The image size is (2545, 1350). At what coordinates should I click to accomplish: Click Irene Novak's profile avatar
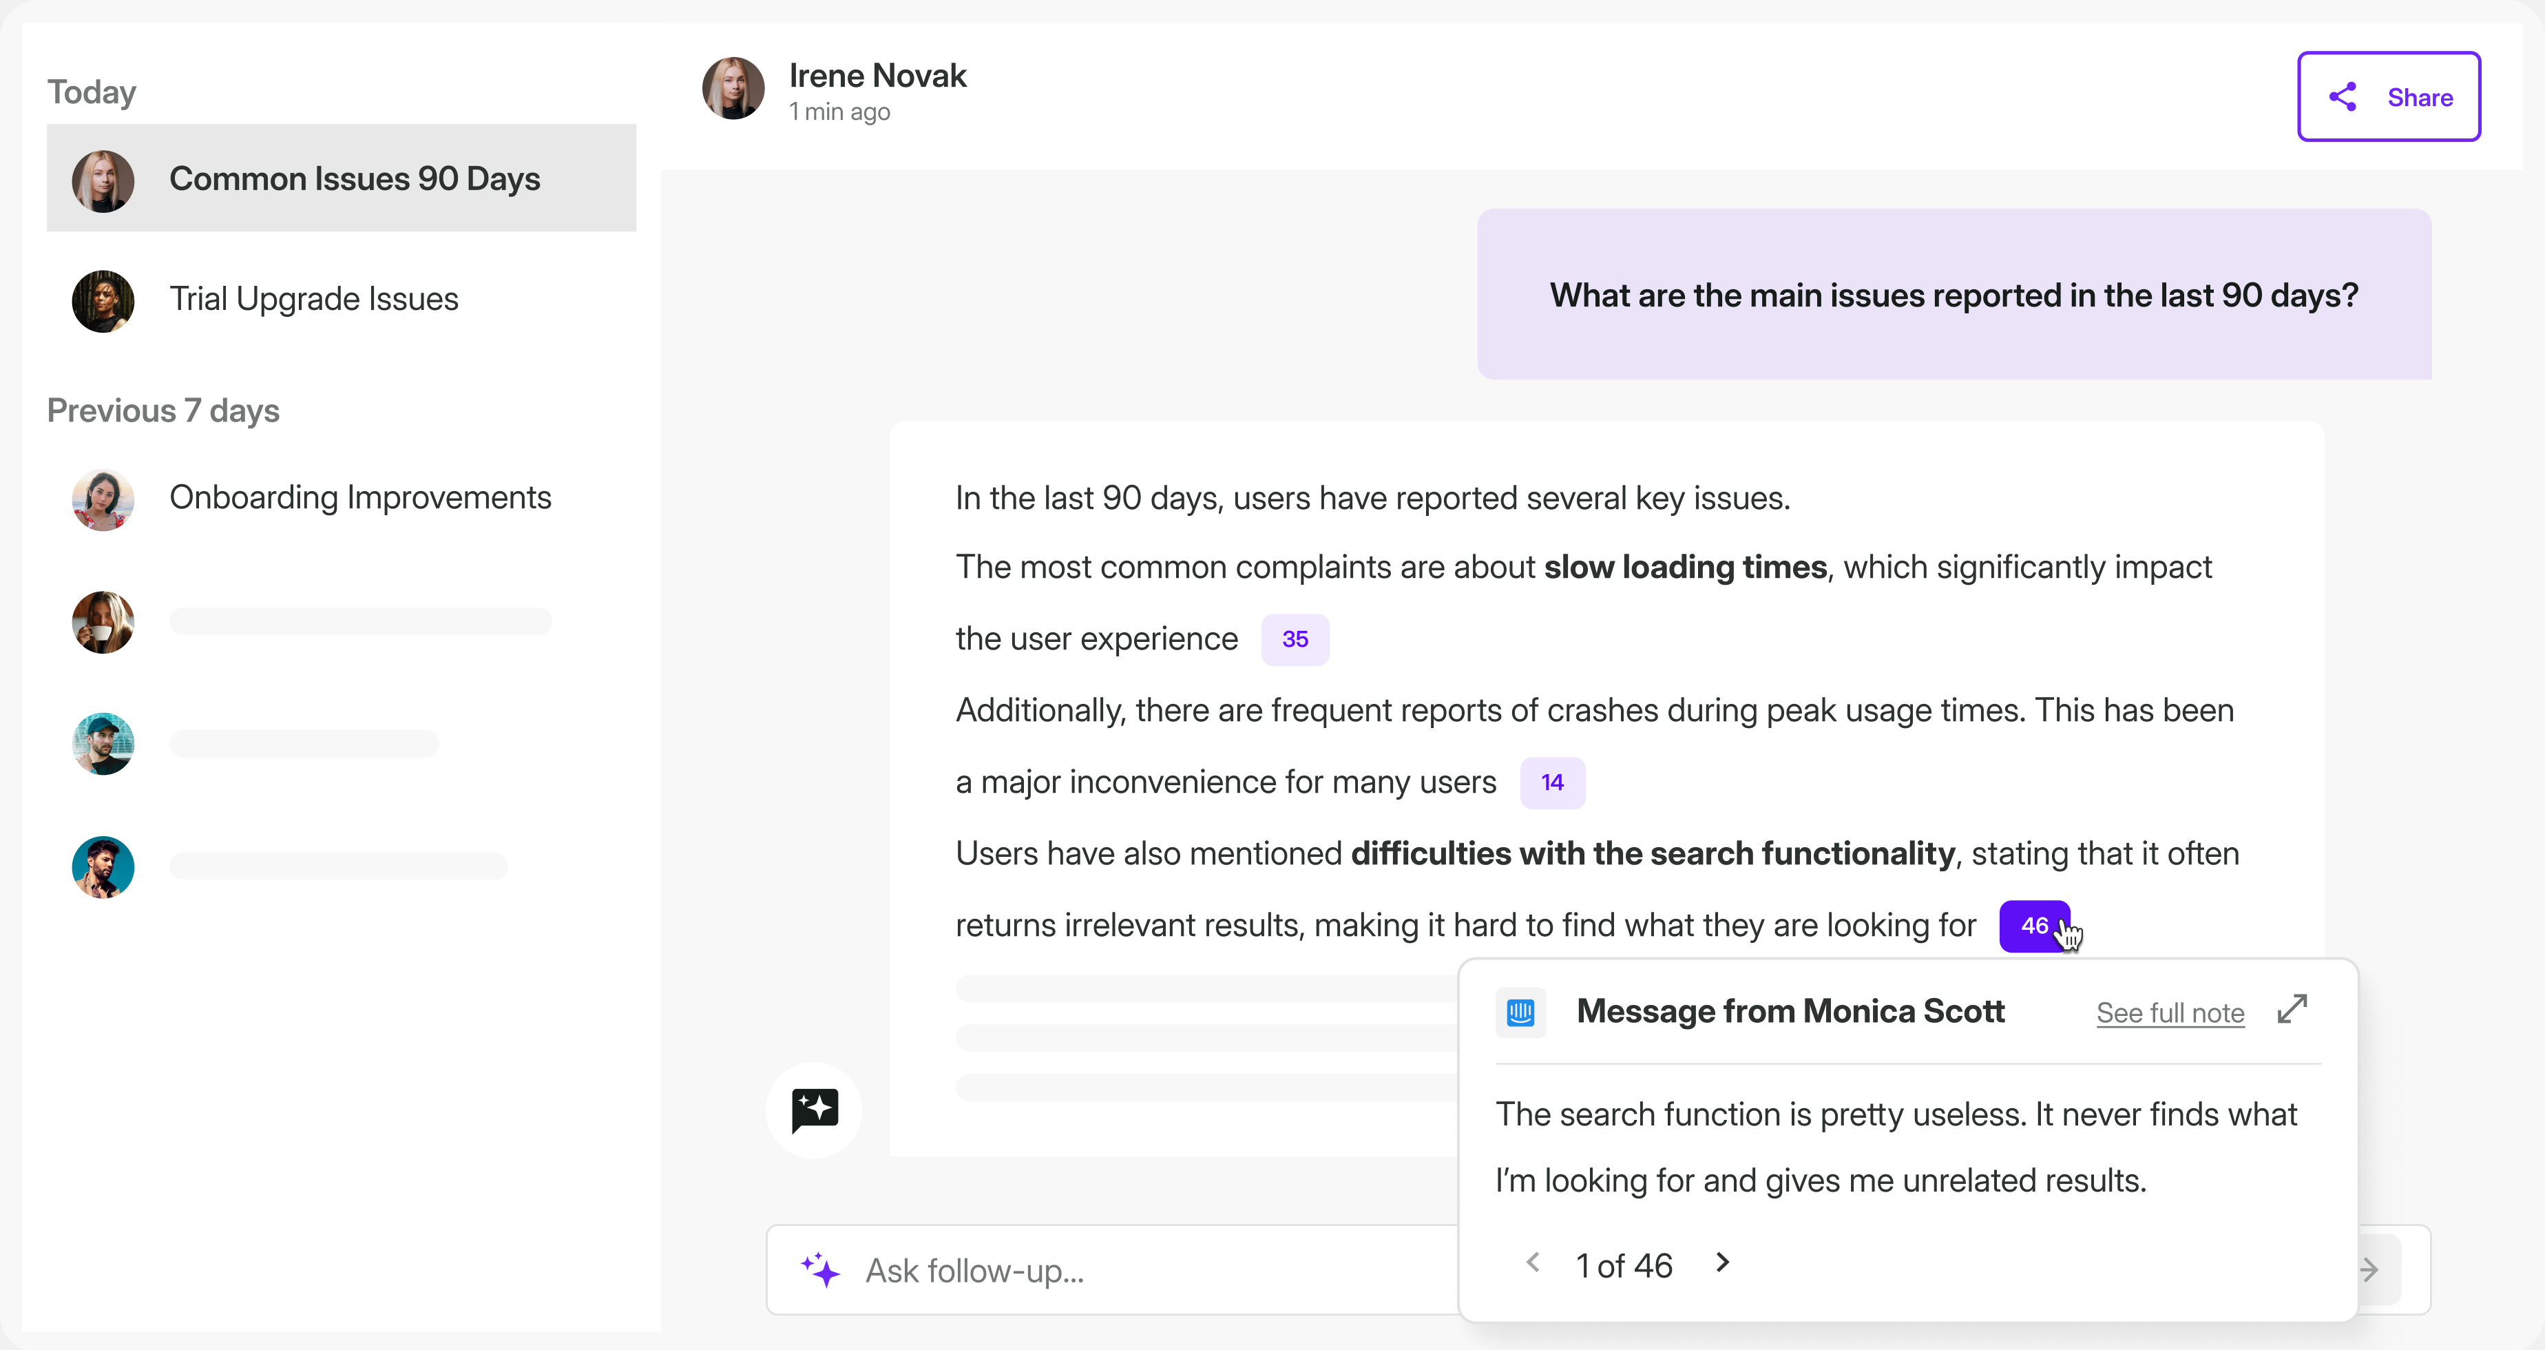pos(733,88)
